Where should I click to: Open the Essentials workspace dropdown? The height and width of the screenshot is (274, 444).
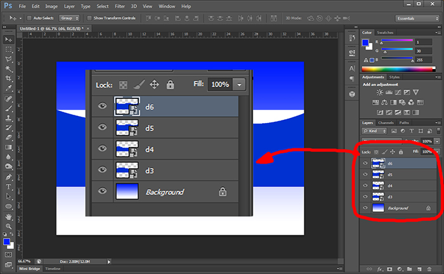(x=415, y=18)
